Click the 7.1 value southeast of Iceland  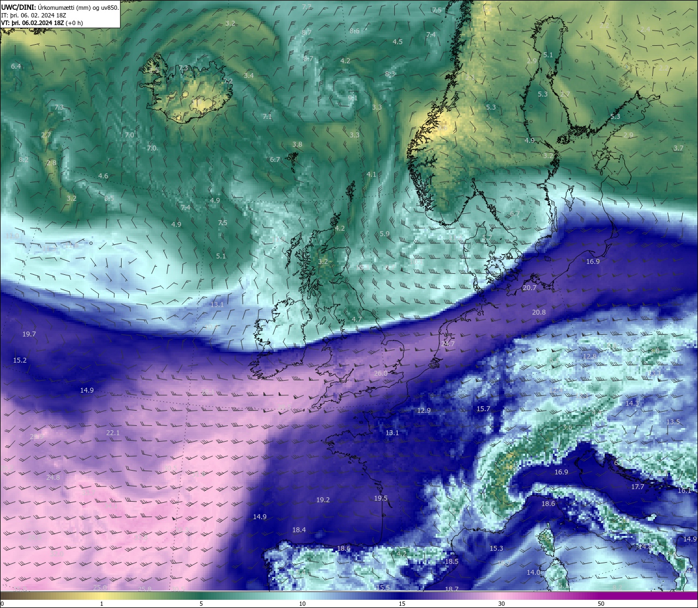click(267, 117)
